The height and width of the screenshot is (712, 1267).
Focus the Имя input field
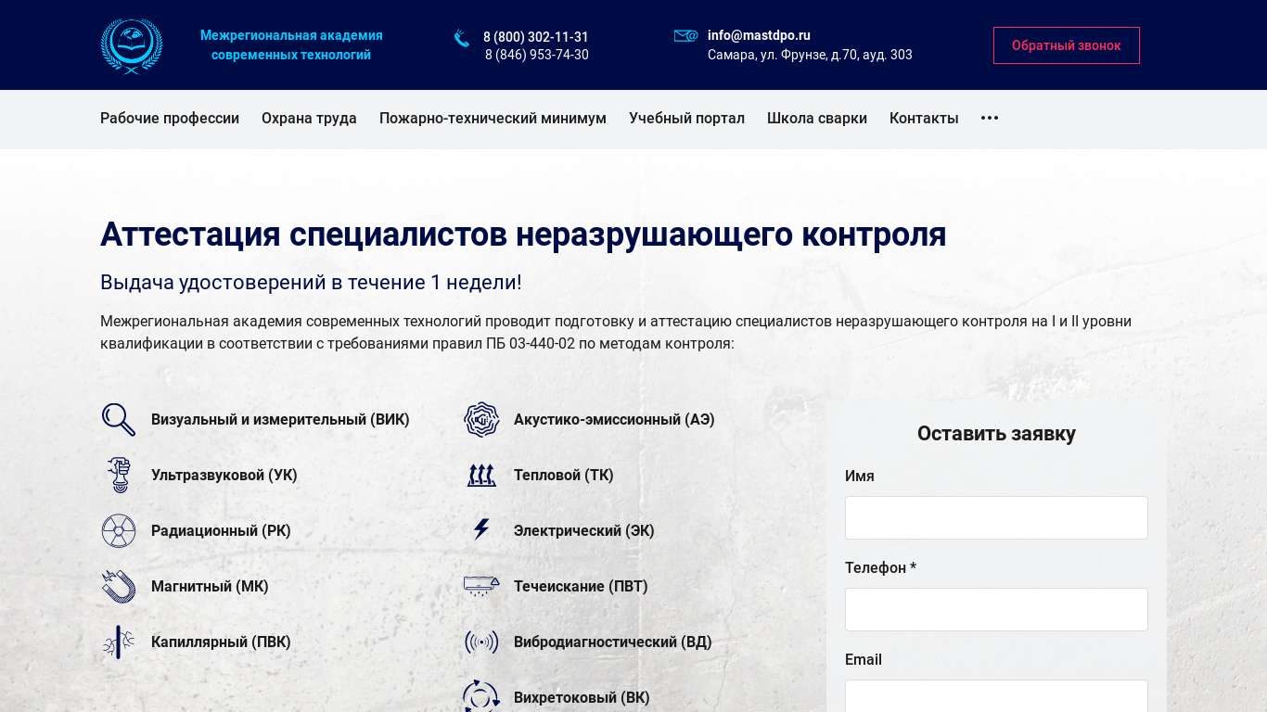pos(996,517)
